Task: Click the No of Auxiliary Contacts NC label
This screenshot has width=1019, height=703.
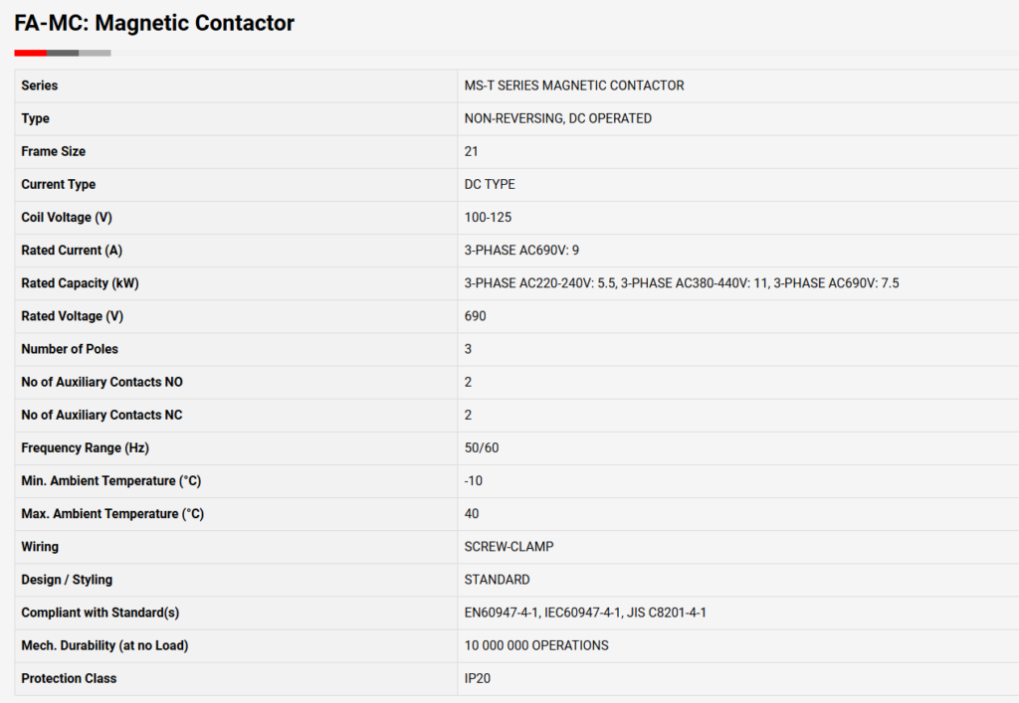Action: (102, 415)
